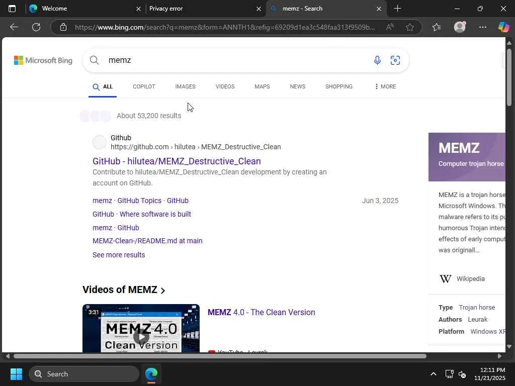This screenshot has height=386, width=515.
Task: Launch the Copilot sidebar icon
Action: pyautogui.click(x=503, y=27)
